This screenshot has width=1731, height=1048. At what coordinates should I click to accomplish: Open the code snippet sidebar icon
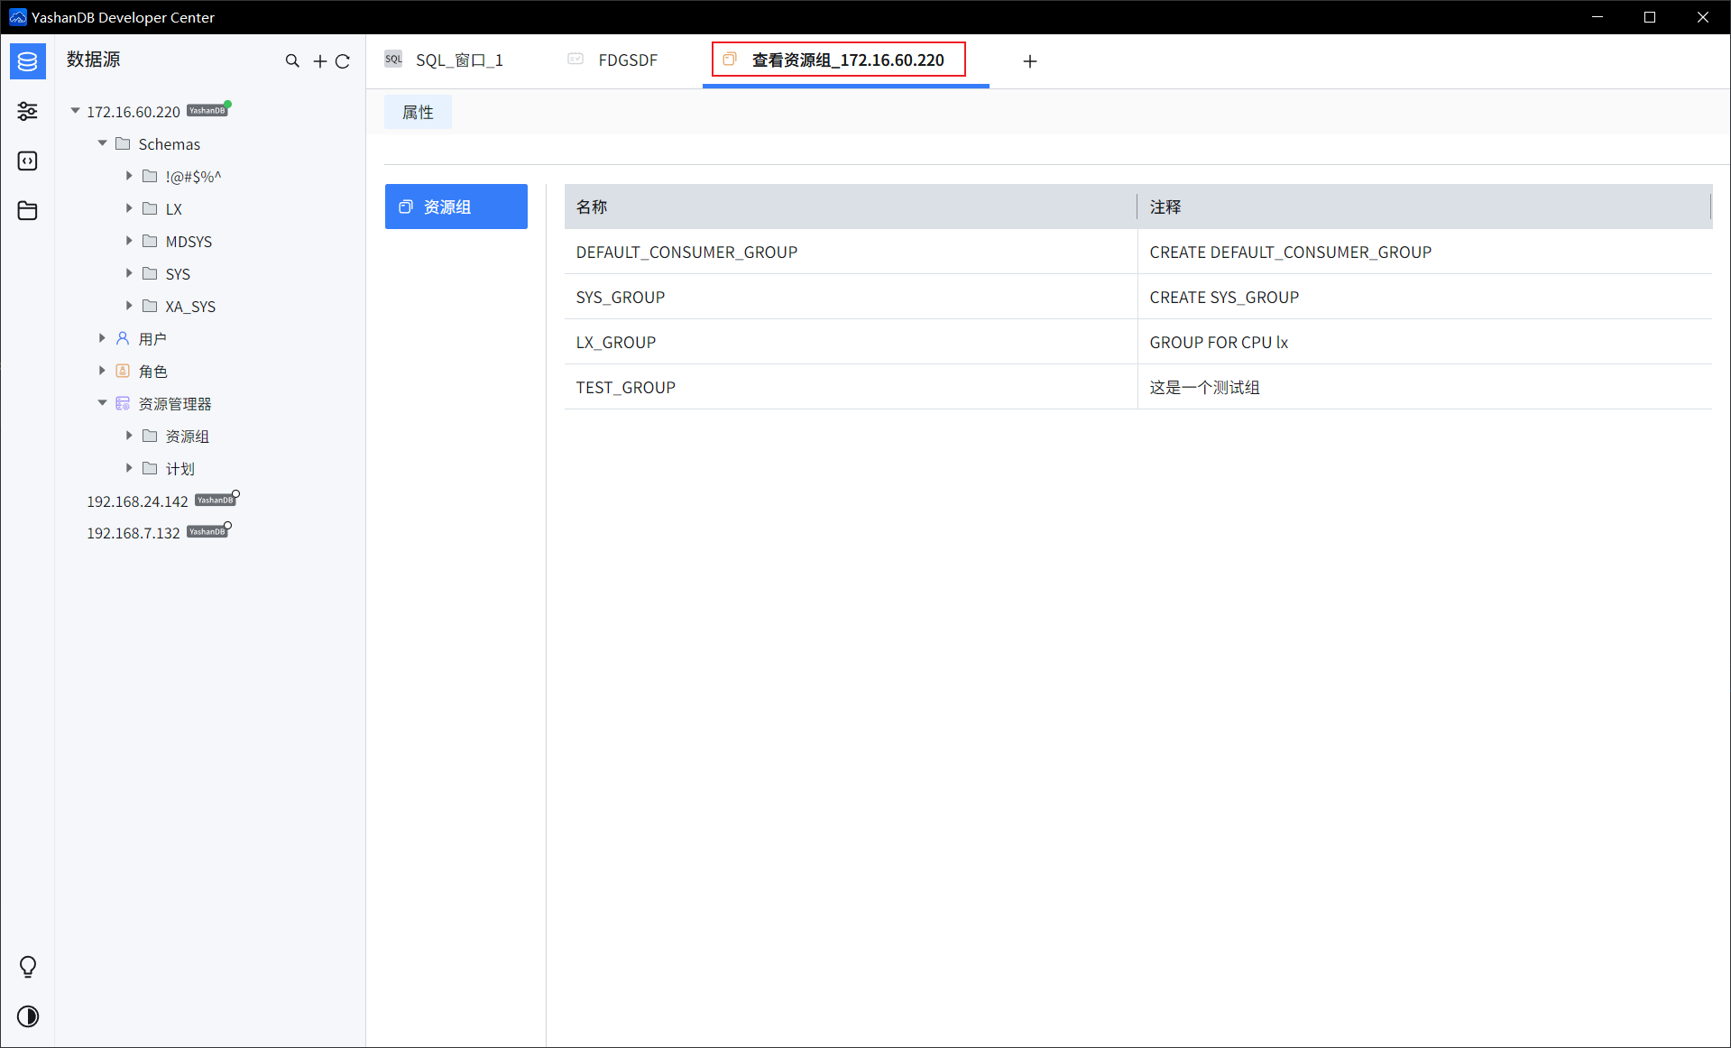point(28,161)
